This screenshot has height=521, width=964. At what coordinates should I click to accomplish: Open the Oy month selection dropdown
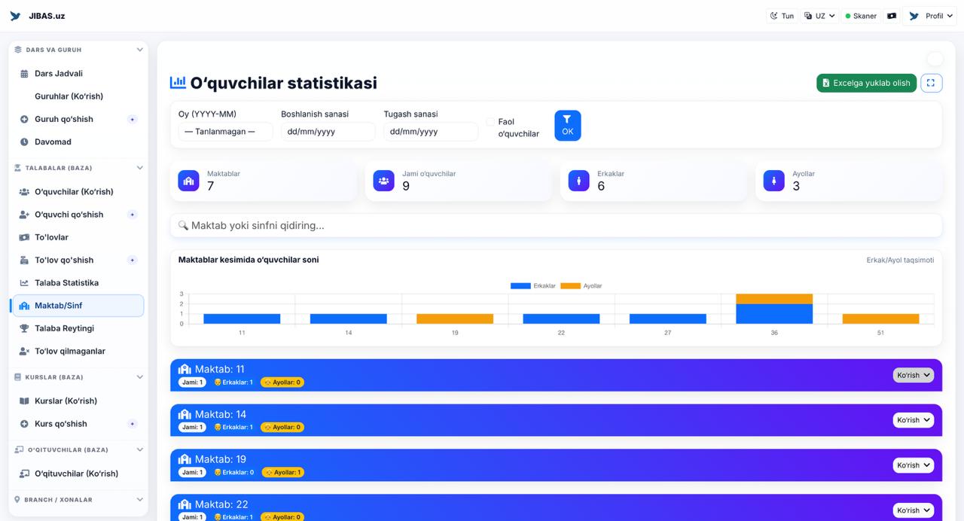click(x=225, y=132)
